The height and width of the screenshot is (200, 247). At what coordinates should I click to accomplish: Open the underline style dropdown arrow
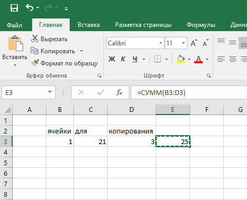click(x=144, y=59)
